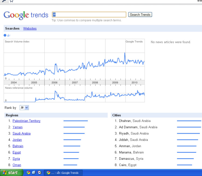Click the Windows Start button
202x176 pixels.
click(11, 172)
